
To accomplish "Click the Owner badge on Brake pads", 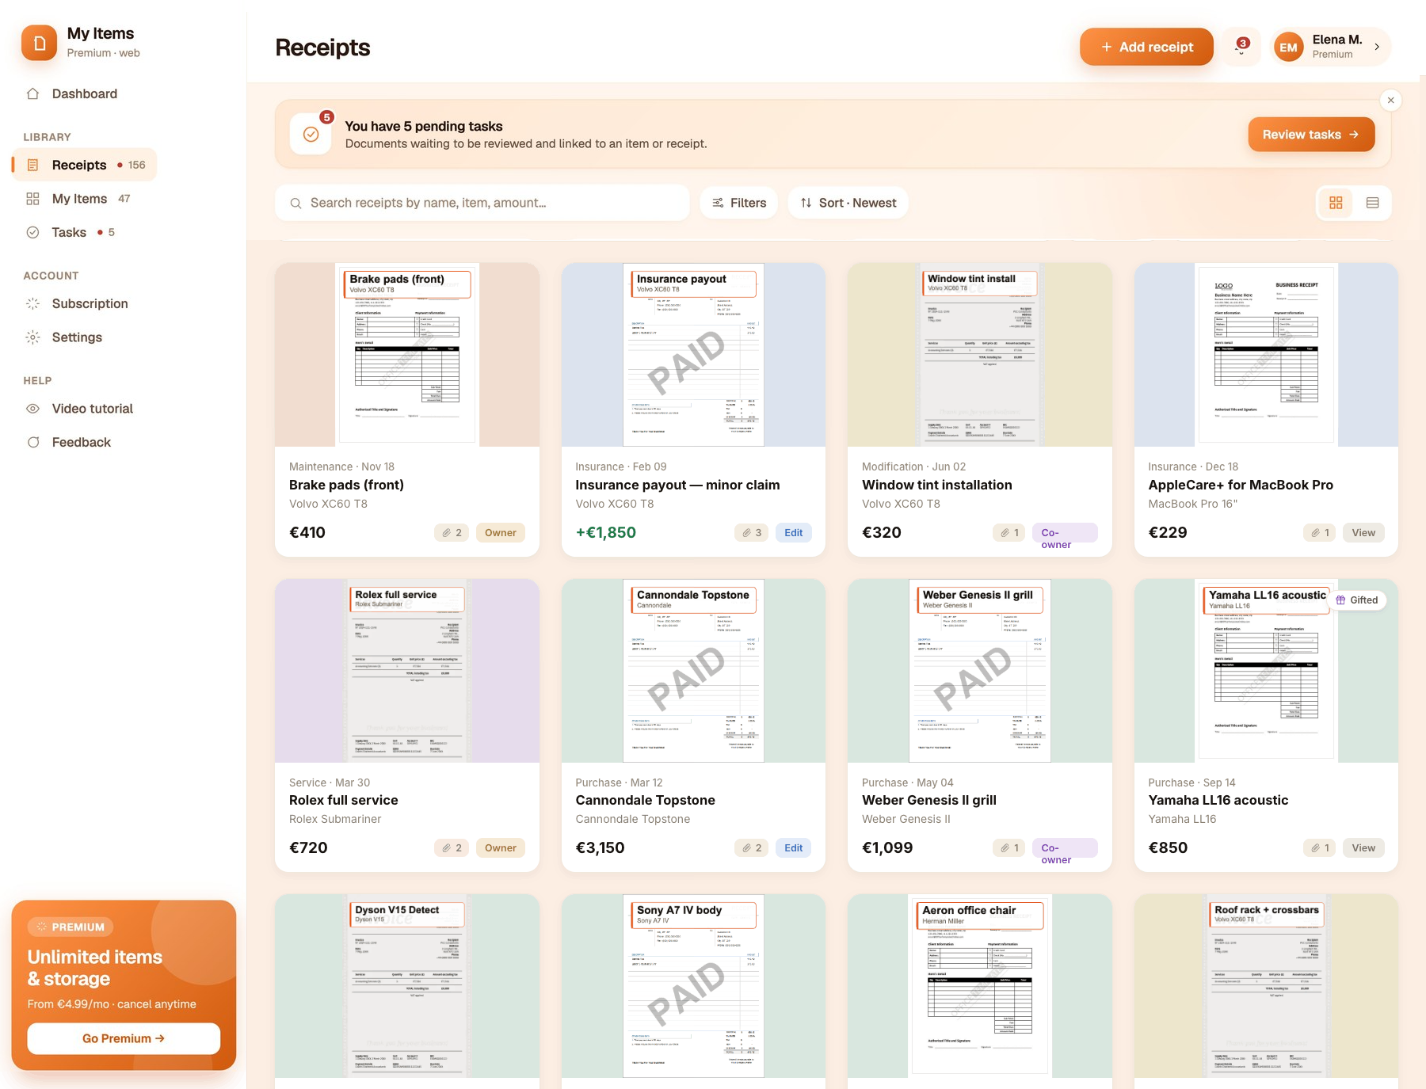I will click(x=501, y=532).
